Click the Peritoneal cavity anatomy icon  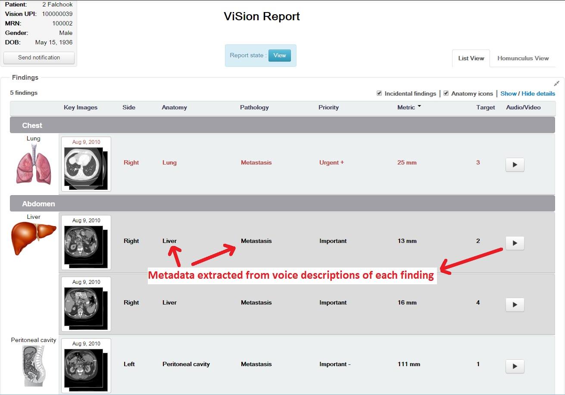click(x=33, y=365)
